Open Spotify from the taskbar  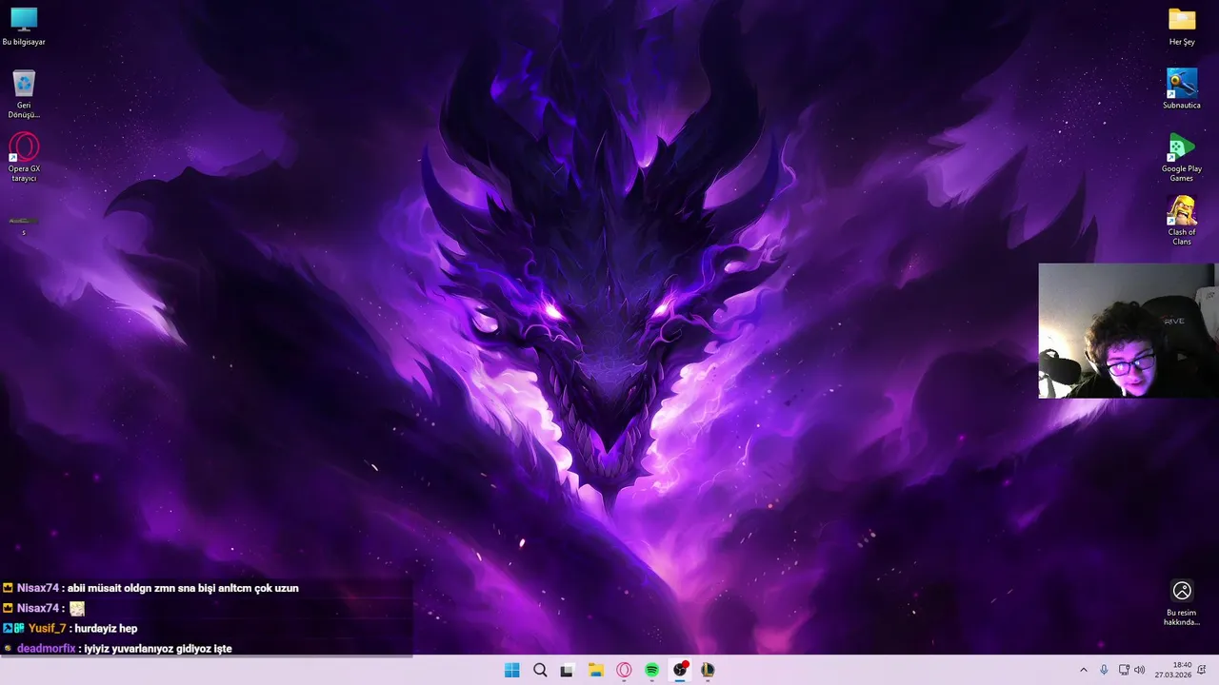pos(652,670)
